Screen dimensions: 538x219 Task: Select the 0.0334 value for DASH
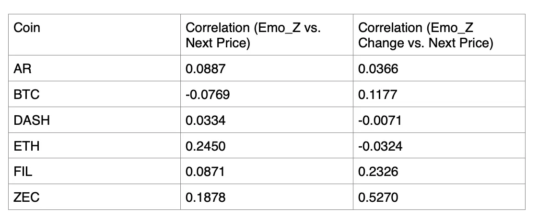click(205, 120)
